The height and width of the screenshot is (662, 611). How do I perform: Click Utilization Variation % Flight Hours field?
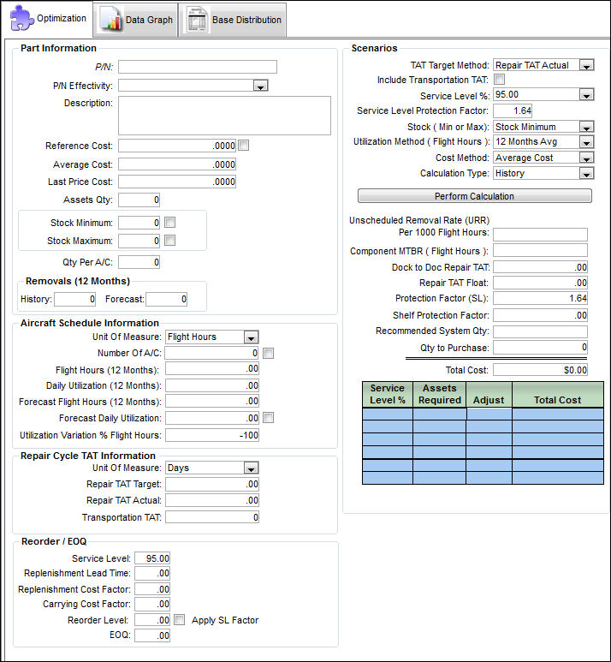(x=212, y=435)
